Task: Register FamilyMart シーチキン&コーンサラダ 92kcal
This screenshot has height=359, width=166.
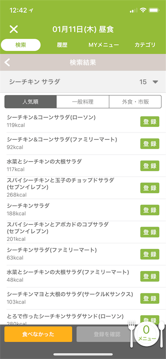Action: pos(150,144)
